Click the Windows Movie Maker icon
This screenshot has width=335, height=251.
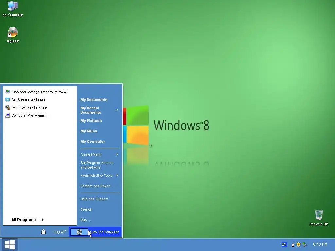pyautogui.click(x=8, y=108)
